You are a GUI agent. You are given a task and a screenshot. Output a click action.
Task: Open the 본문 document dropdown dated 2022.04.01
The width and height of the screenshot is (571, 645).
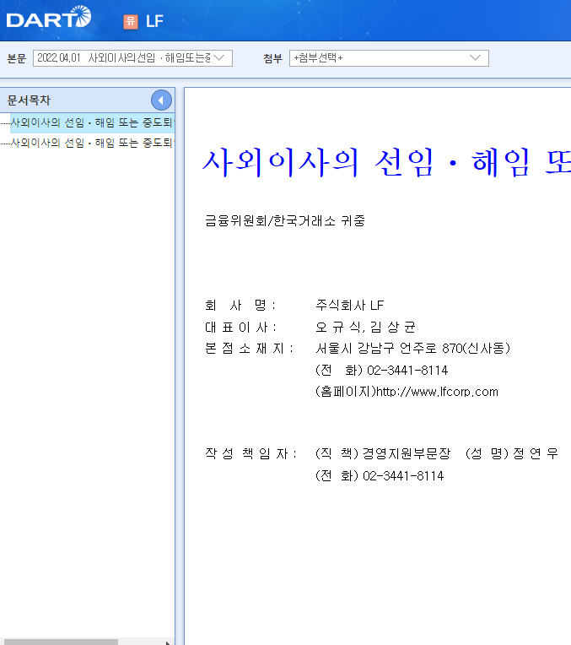click(132, 58)
